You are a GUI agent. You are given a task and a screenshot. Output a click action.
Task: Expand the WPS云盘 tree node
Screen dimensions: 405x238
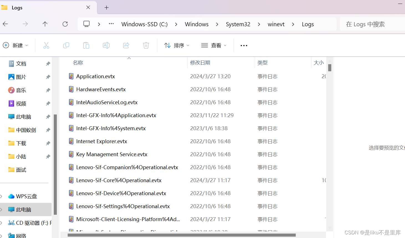point(1,196)
